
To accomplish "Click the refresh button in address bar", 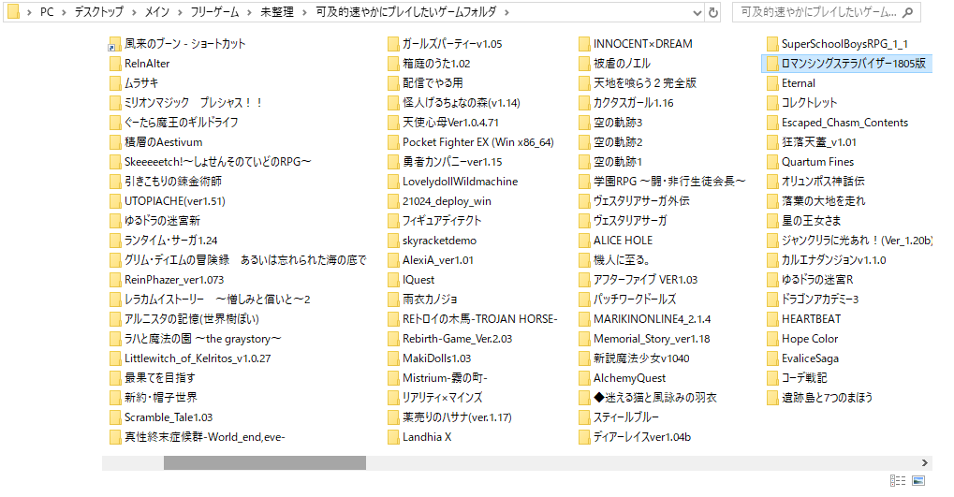I will coord(713,12).
